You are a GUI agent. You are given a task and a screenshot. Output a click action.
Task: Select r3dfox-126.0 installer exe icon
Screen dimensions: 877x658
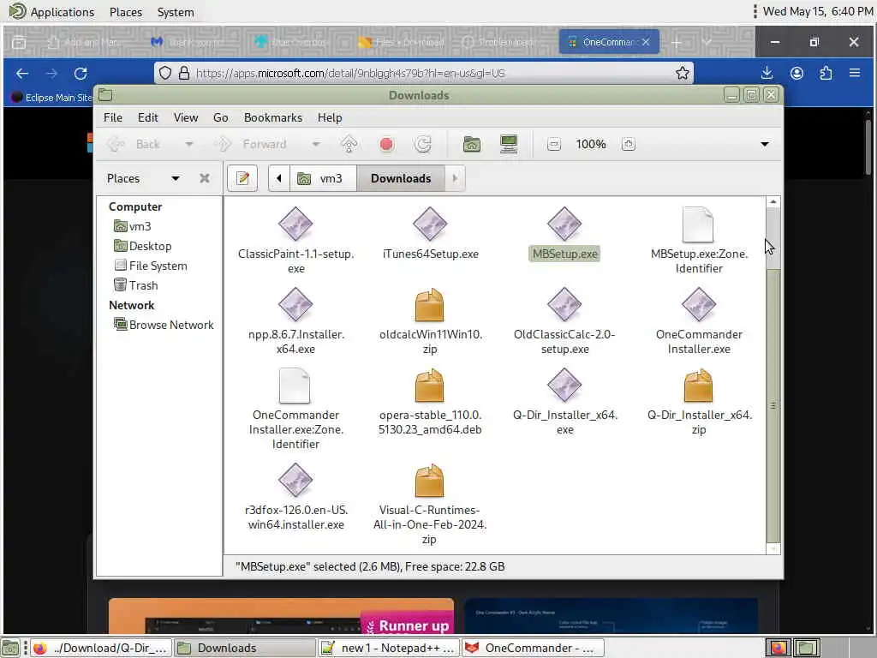coord(295,481)
